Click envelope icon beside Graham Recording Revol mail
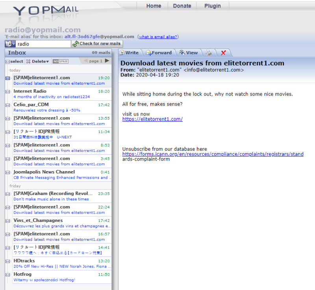Image resolution: width=315 pixels, height=290 pixels. 8,194
